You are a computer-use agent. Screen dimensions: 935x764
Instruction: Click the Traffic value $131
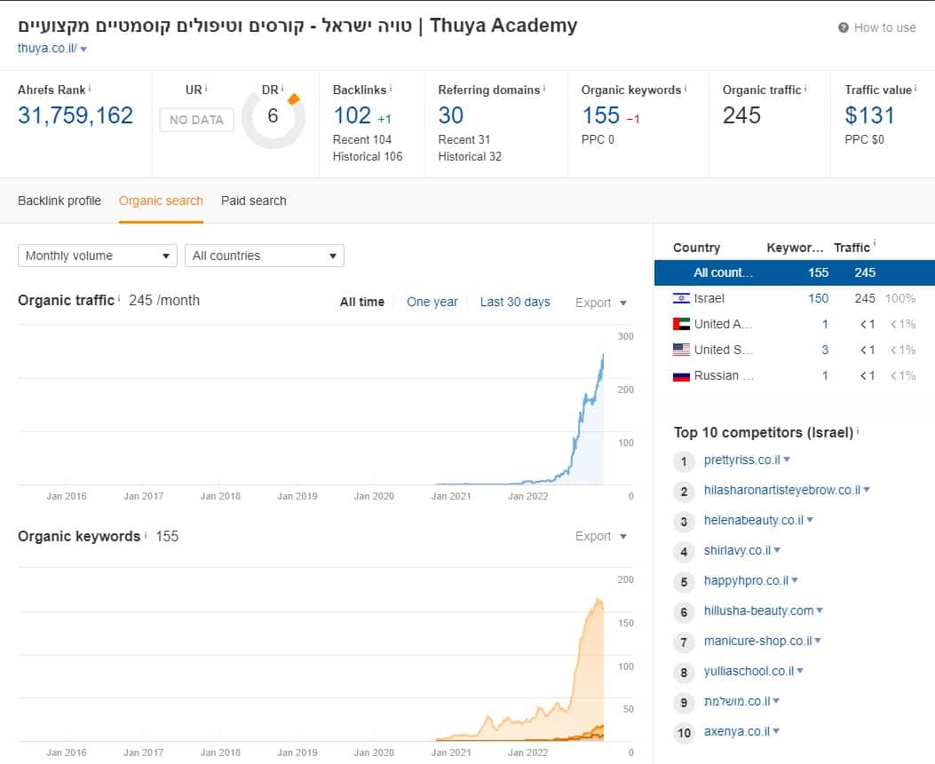[x=869, y=115]
